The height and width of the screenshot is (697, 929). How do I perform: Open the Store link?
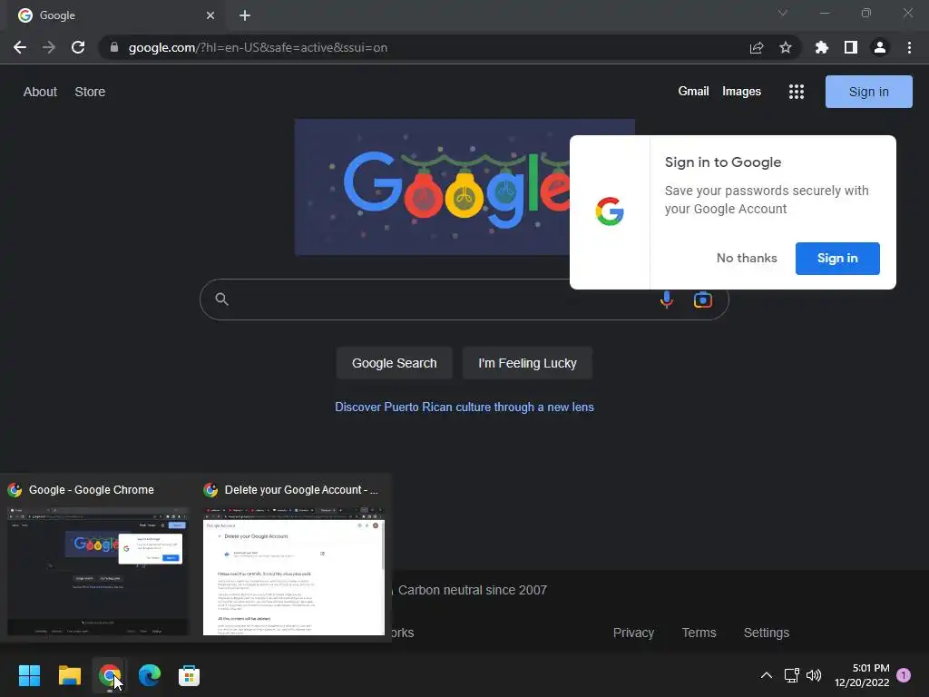tap(90, 92)
